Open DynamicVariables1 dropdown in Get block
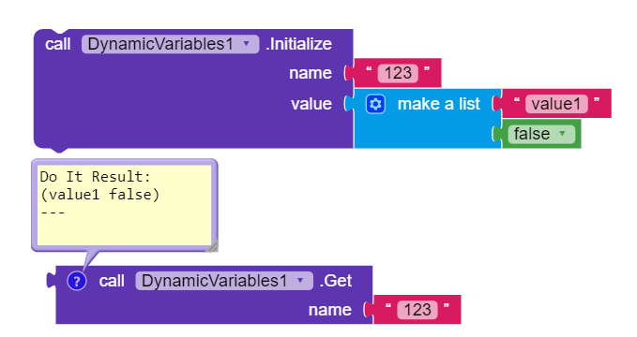Screen dimensions: 637x337 [224, 281]
